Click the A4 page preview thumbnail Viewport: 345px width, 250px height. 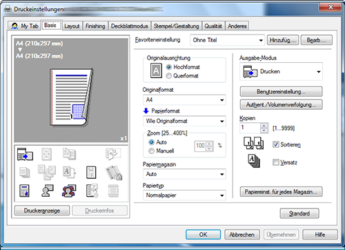(x=71, y=97)
